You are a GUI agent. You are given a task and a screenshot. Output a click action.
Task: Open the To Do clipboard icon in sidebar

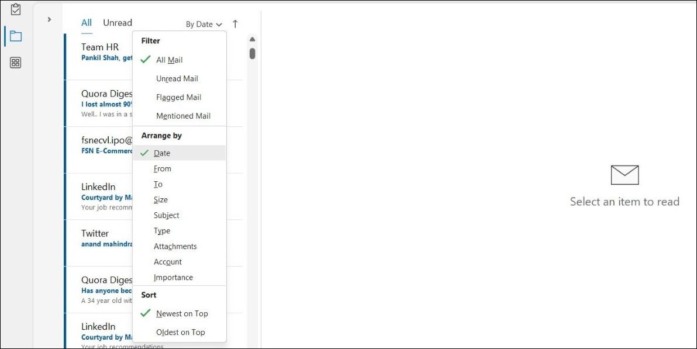tap(15, 9)
